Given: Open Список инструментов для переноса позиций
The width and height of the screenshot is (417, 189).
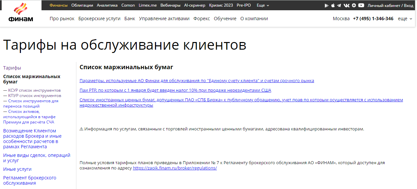Looking at the screenshot, I should point(31,104).
